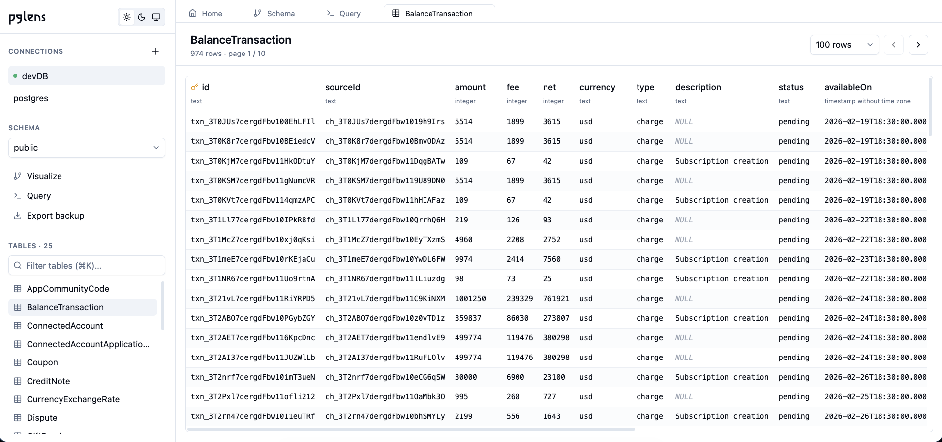Viewport: 942px width, 442px height.
Task: Click the amount column header
Action: 470,87
